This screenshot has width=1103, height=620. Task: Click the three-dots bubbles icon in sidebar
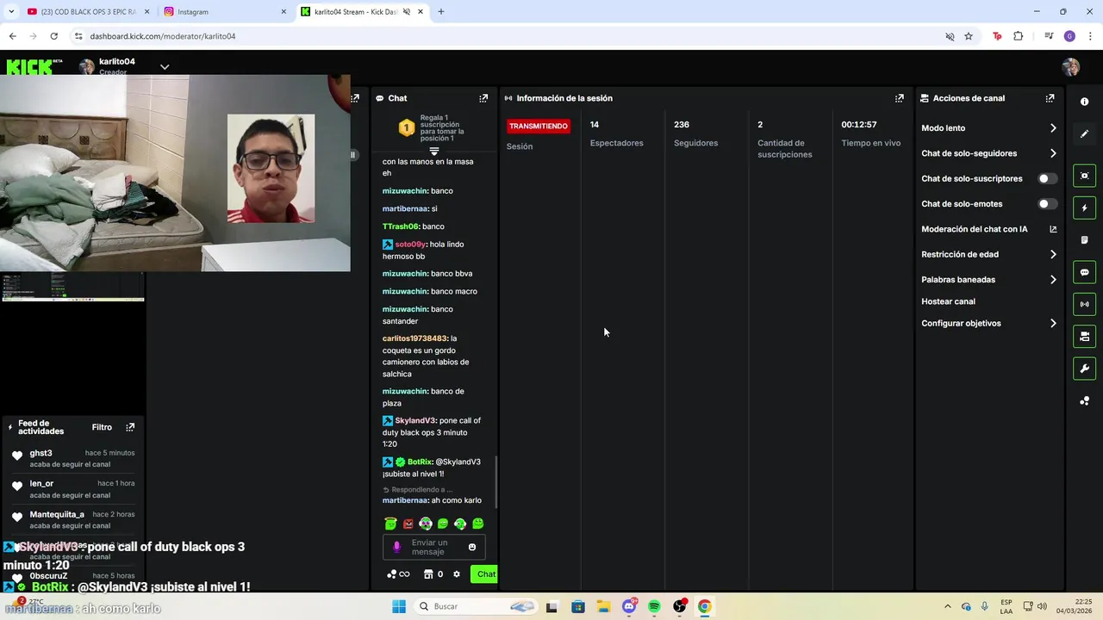1084,400
